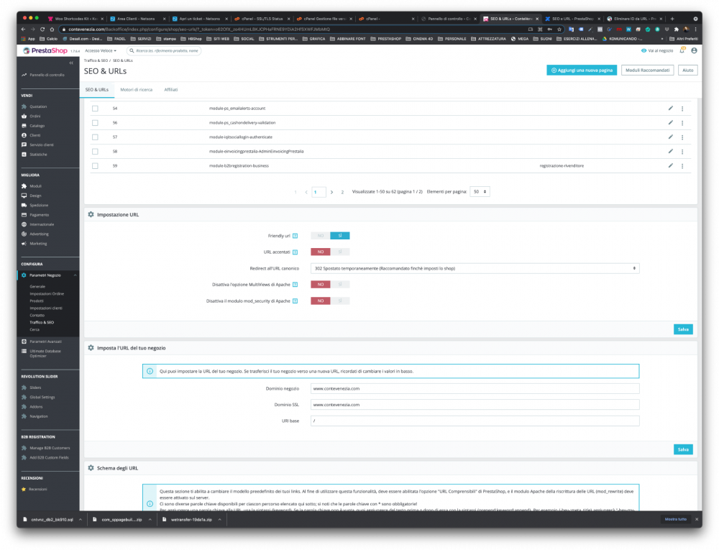Switch to Affiliati tab

pyautogui.click(x=170, y=90)
